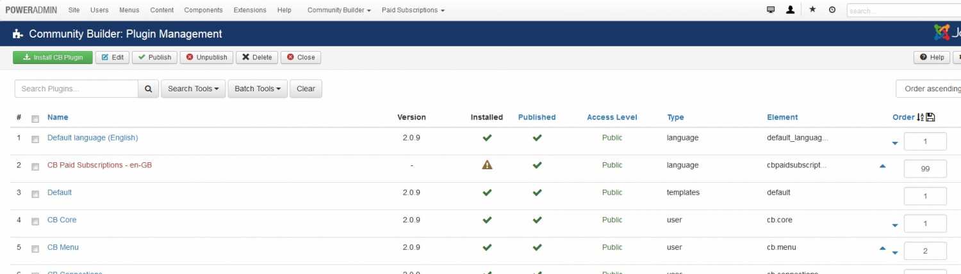Sort by the Element column header

click(x=782, y=117)
